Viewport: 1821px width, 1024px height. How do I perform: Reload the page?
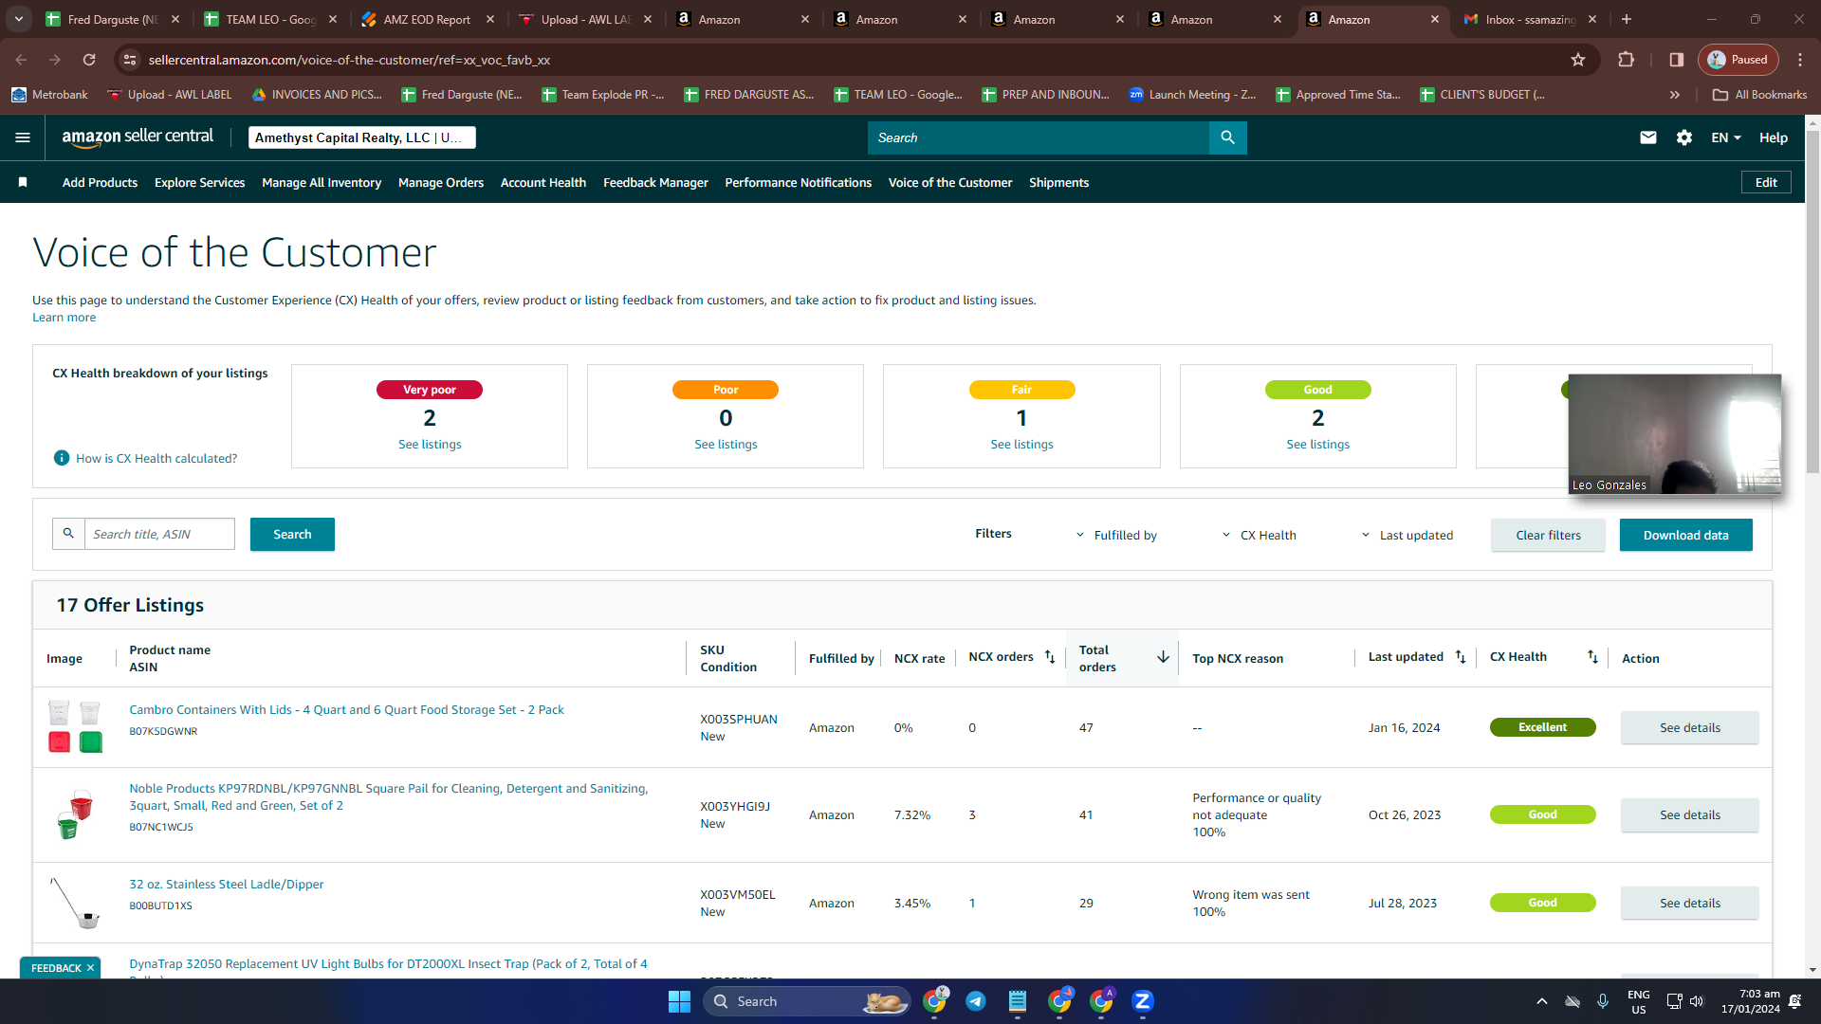89,60
